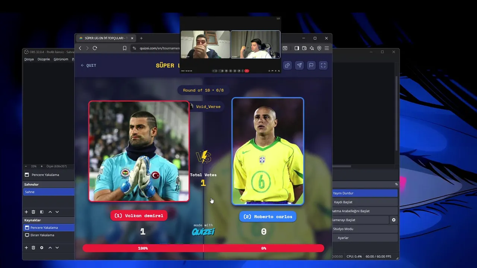Move scene up in OBS Sahneler toolbar
The width and height of the screenshot is (477, 268).
(x=50, y=212)
